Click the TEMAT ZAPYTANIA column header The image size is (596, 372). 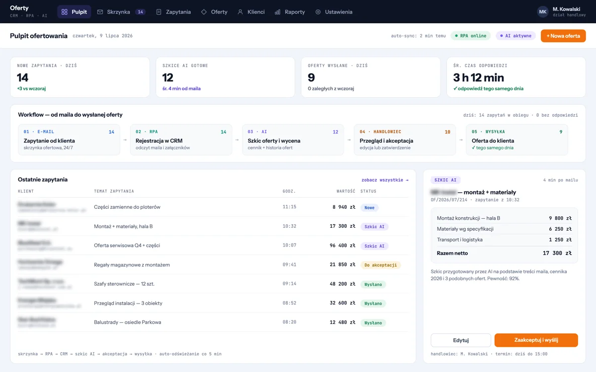114,191
